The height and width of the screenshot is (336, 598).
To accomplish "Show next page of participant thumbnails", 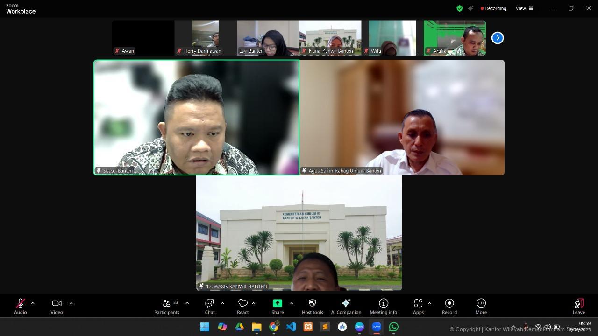I will (498, 38).
